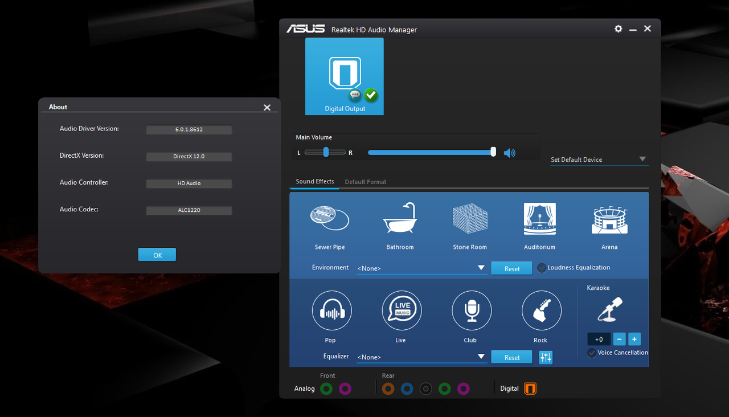This screenshot has width=729, height=417.
Task: Open the settings gear in Audio Manager
Action: [x=619, y=28]
